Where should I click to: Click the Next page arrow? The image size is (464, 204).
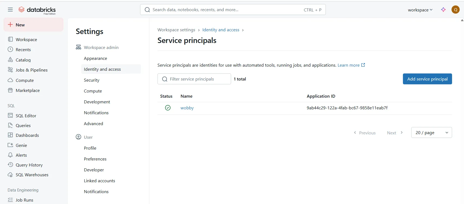[402, 133]
